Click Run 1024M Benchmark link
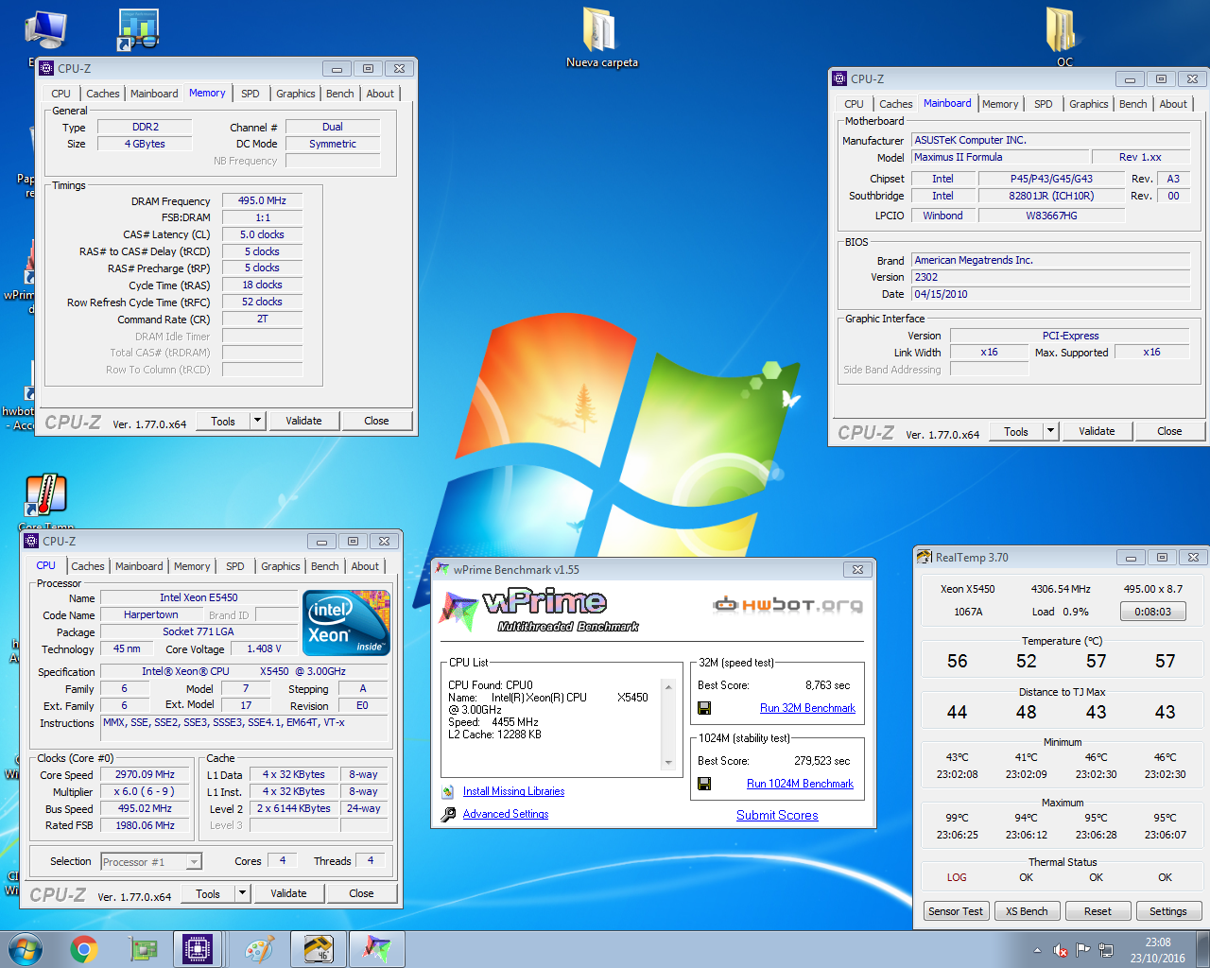The width and height of the screenshot is (1210, 968). [x=800, y=784]
